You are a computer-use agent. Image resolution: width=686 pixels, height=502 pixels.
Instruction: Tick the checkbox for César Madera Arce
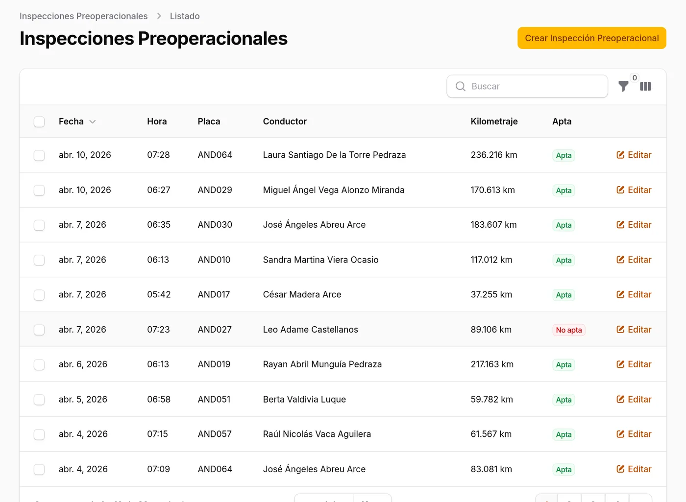[x=39, y=295]
